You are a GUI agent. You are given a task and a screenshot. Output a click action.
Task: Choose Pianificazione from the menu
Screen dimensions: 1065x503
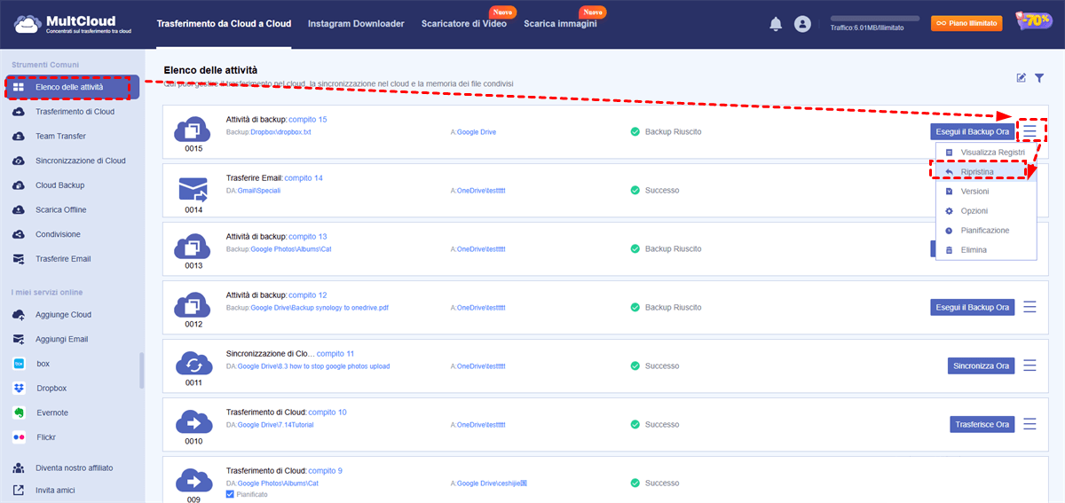coord(986,231)
